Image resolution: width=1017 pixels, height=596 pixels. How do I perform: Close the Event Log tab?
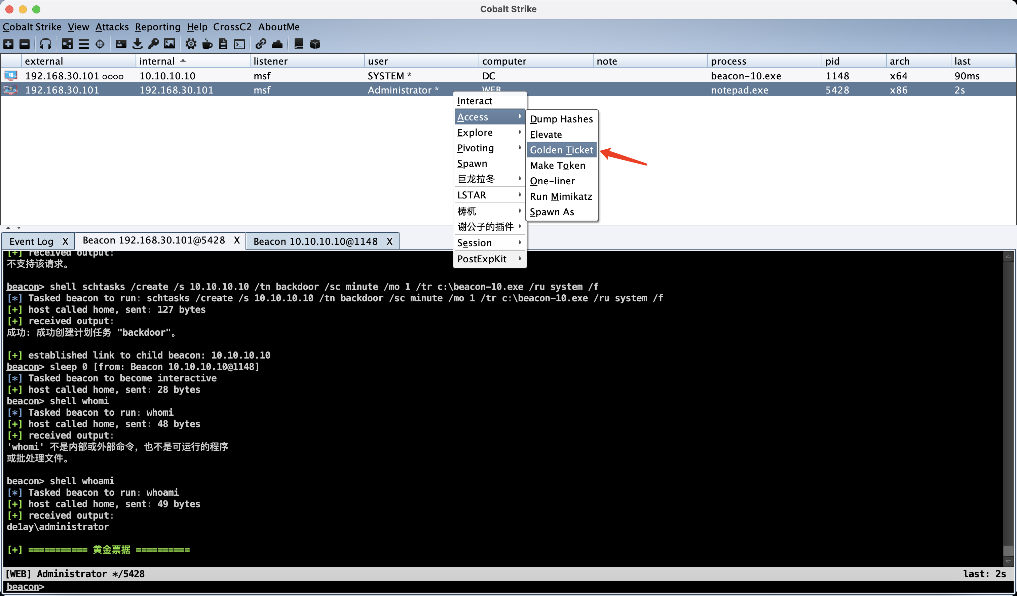[x=65, y=241]
